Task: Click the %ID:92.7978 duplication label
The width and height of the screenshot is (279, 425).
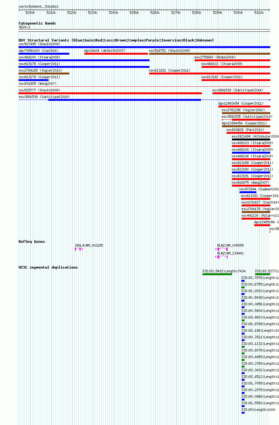Action: [x=260, y=278]
